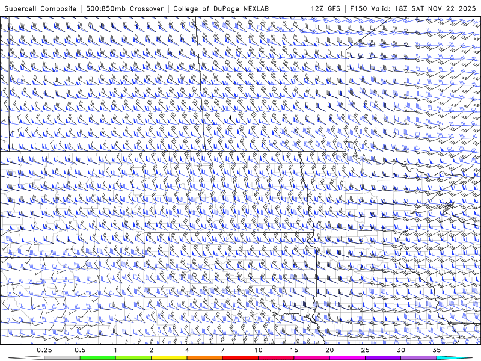The image size is (481, 361).
Task: Click 'College of DuPage NEXLAB' header text
Action: pos(221,8)
